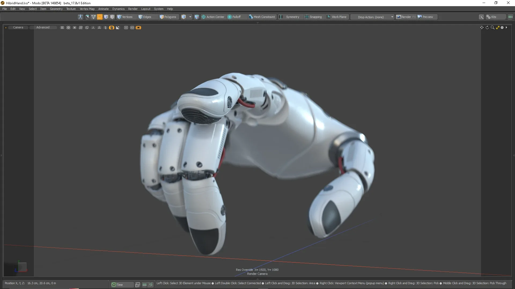Open selection mode dropdown arrow
This screenshot has width=515, height=289.
point(190,17)
